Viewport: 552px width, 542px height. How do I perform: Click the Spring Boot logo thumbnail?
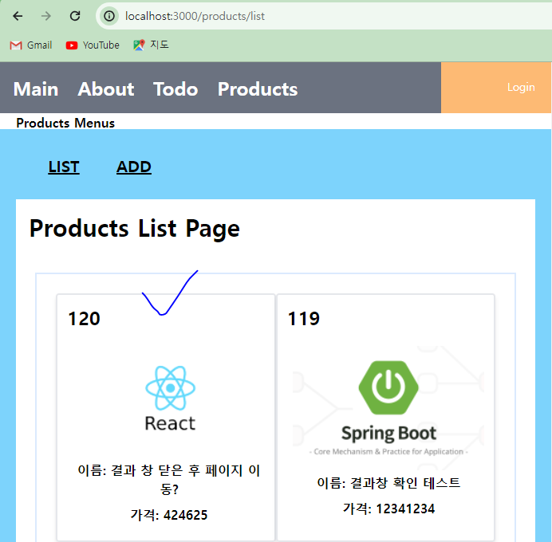point(388,408)
